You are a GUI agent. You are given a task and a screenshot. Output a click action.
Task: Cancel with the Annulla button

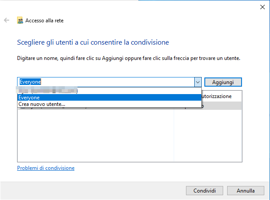245,191
